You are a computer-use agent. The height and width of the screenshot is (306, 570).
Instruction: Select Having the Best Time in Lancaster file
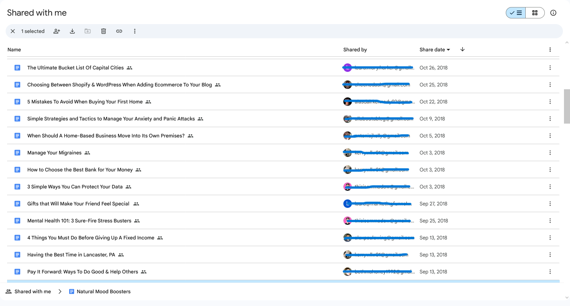click(x=71, y=255)
